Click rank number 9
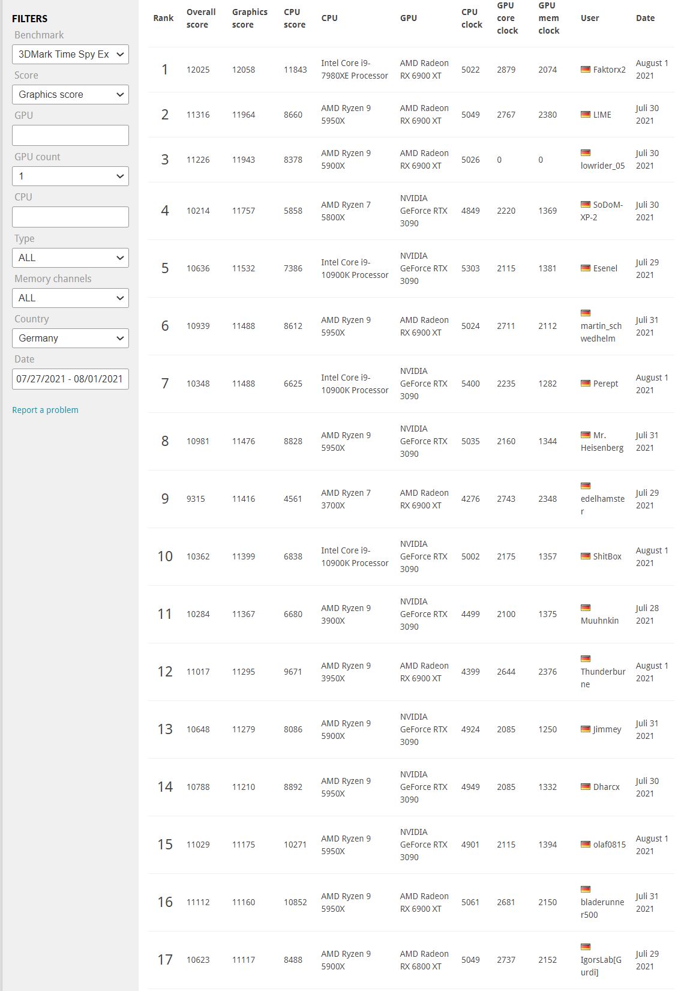Image resolution: width=684 pixels, height=991 pixels. point(165,499)
